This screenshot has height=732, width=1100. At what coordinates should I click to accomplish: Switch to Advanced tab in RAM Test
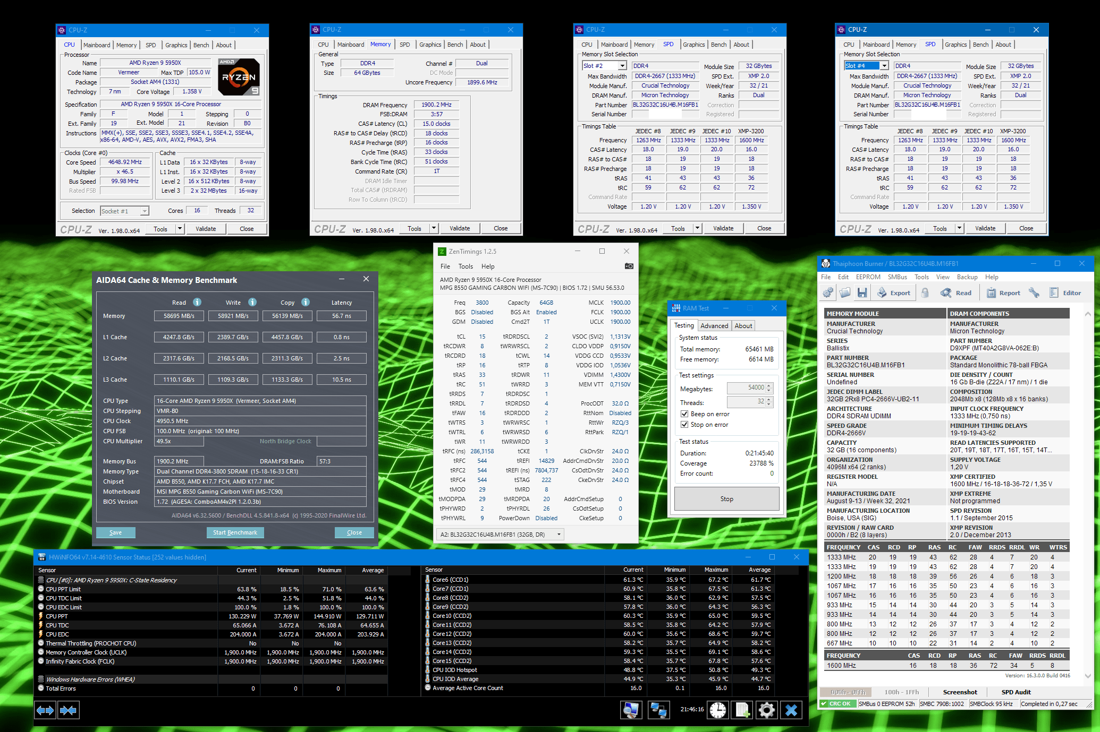click(714, 326)
